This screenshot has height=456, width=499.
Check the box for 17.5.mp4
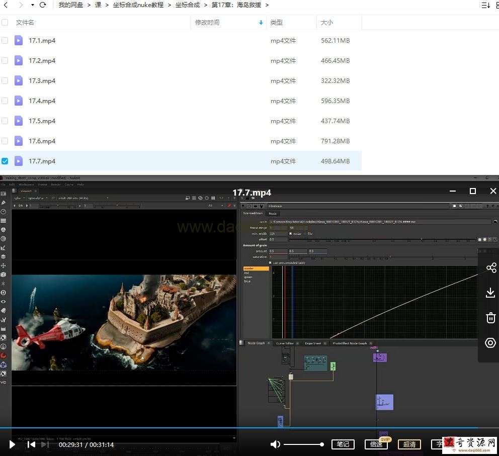click(5, 121)
